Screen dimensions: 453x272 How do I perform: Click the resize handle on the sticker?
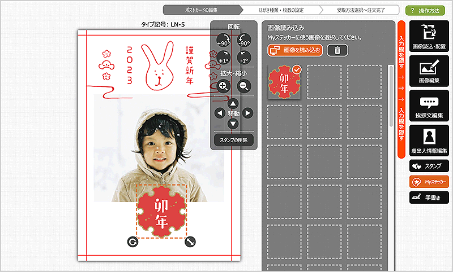190,242
